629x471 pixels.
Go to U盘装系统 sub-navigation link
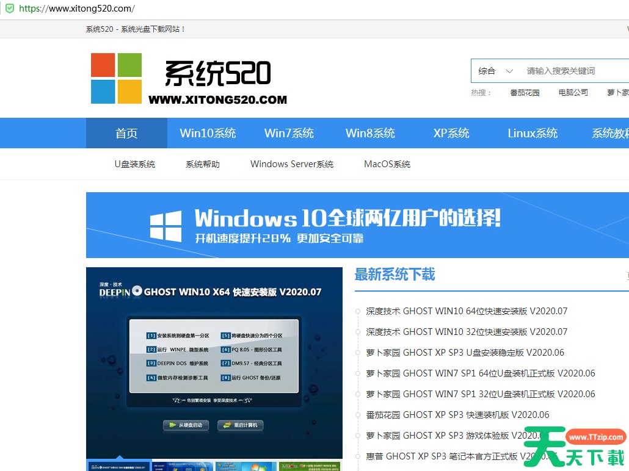[x=135, y=164]
